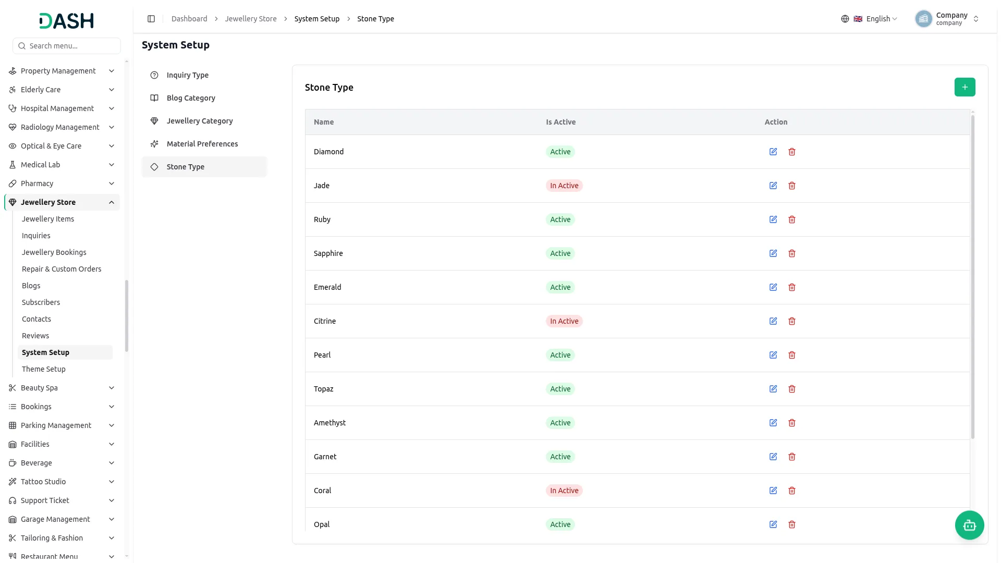Delete the Garnet stone type
Viewport: 1001px width, 563px height.
tap(792, 457)
